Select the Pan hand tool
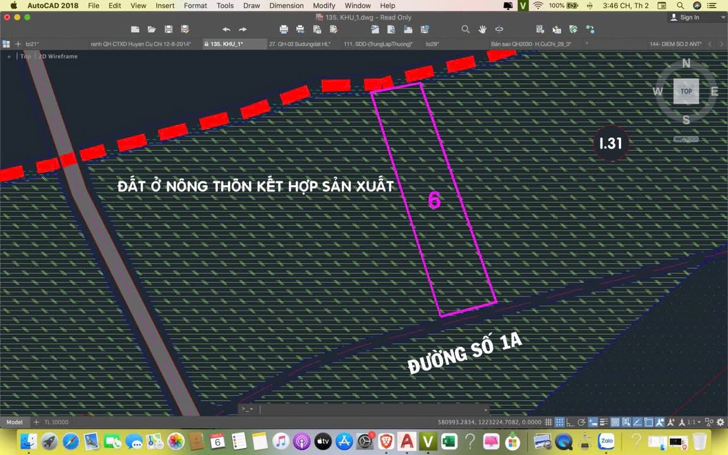This screenshot has height=455, width=728. 482,29
